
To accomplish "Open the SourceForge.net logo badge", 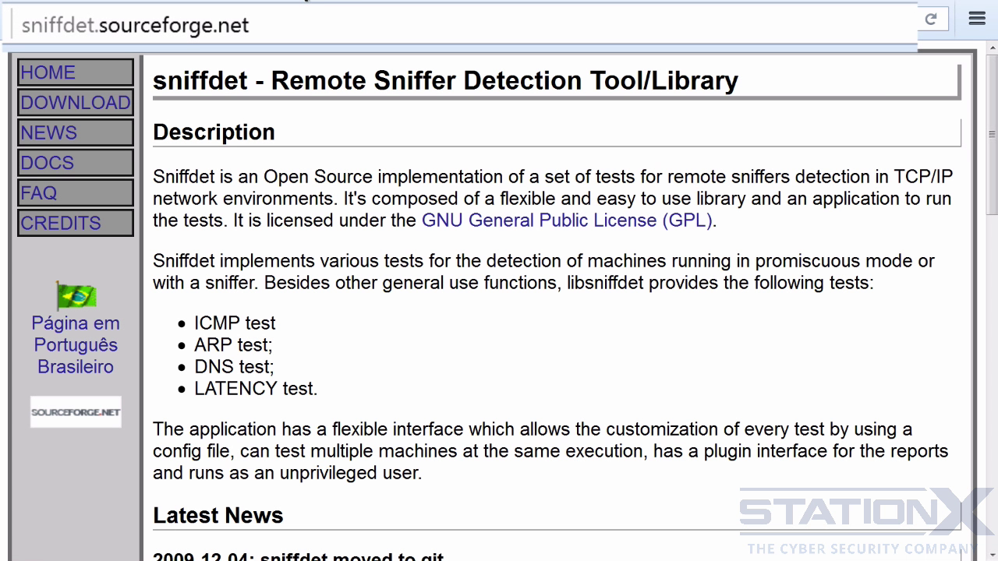I will pyautogui.click(x=76, y=411).
